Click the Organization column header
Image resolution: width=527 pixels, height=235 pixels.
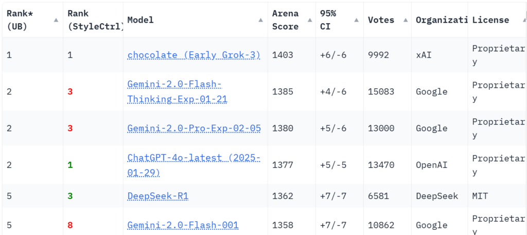point(440,20)
